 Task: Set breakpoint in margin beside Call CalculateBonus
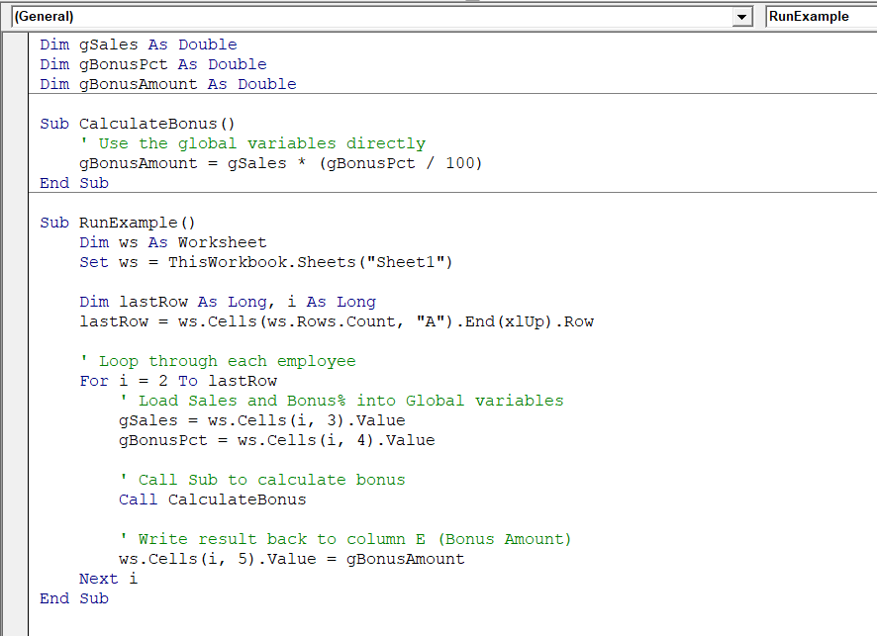(x=15, y=500)
